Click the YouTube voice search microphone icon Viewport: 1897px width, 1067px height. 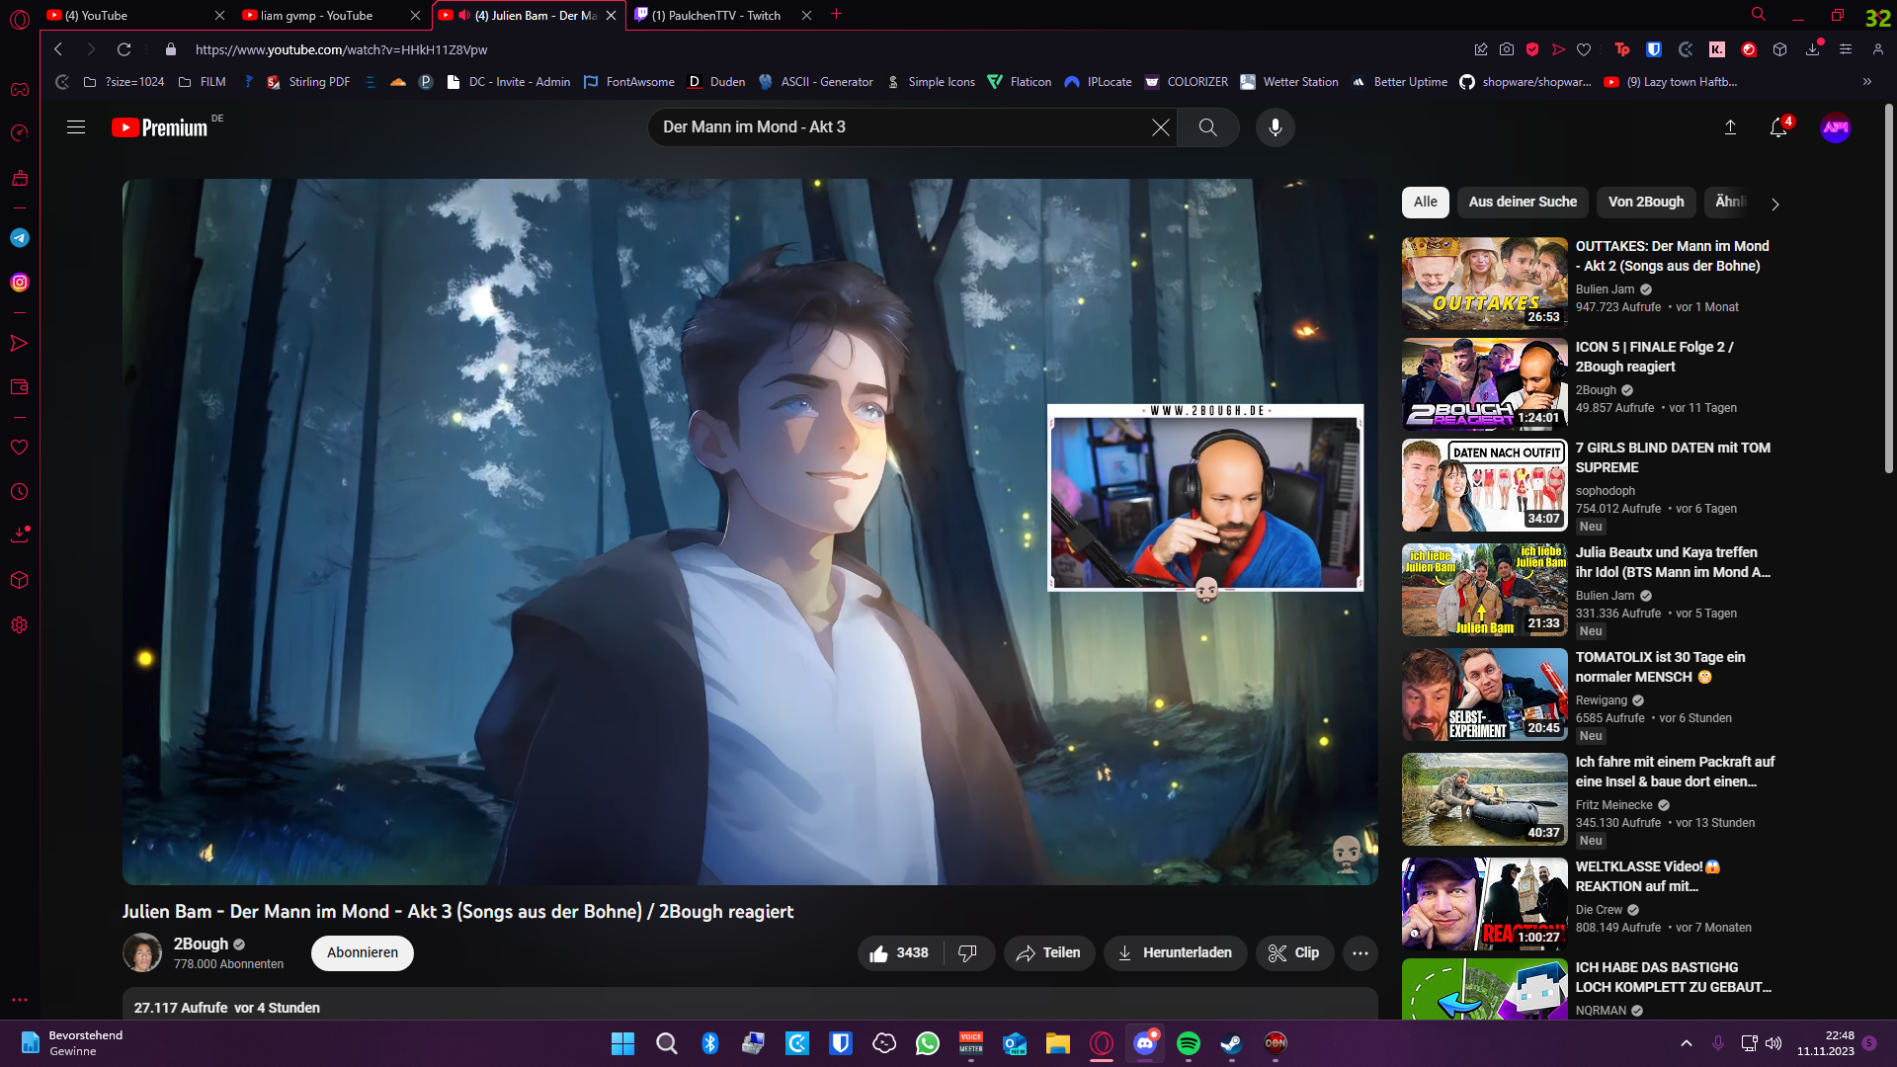point(1275,127)
